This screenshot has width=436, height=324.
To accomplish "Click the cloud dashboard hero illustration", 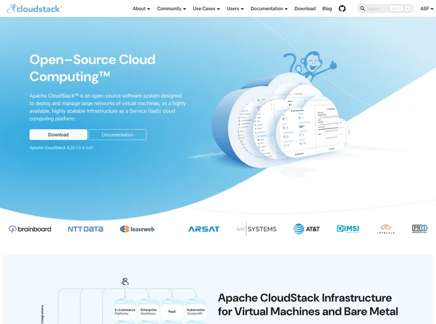I will tap(281, 121).
